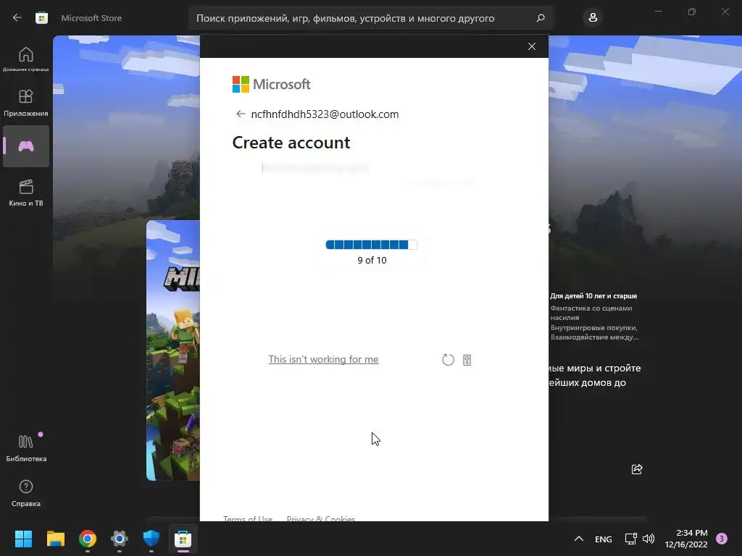
Task: Close the Create account dialog
Action: coord(532,46)
